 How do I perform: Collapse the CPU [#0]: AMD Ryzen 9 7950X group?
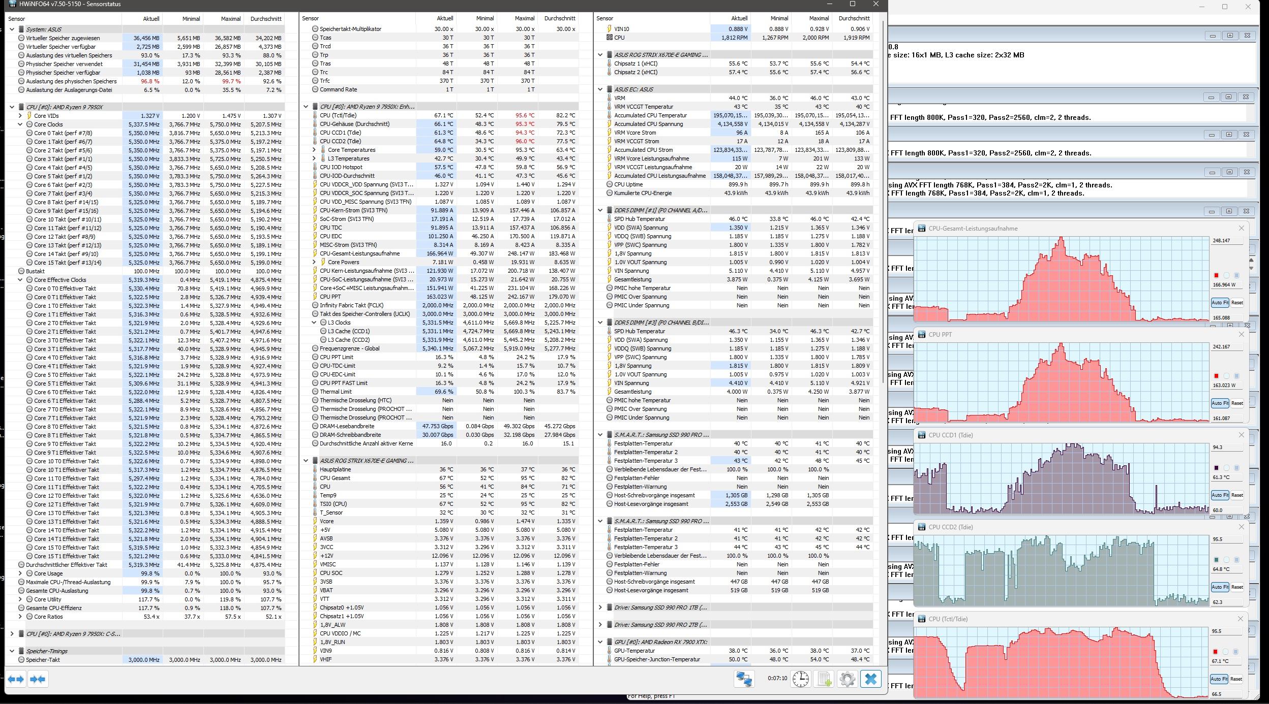[12, 107]
